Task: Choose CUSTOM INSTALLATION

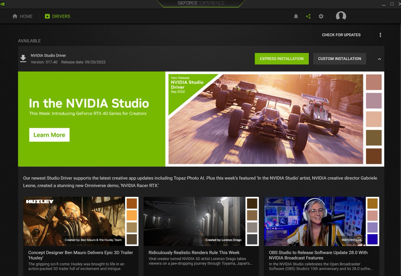Action: pyautogui.click(x=340, y=59)
